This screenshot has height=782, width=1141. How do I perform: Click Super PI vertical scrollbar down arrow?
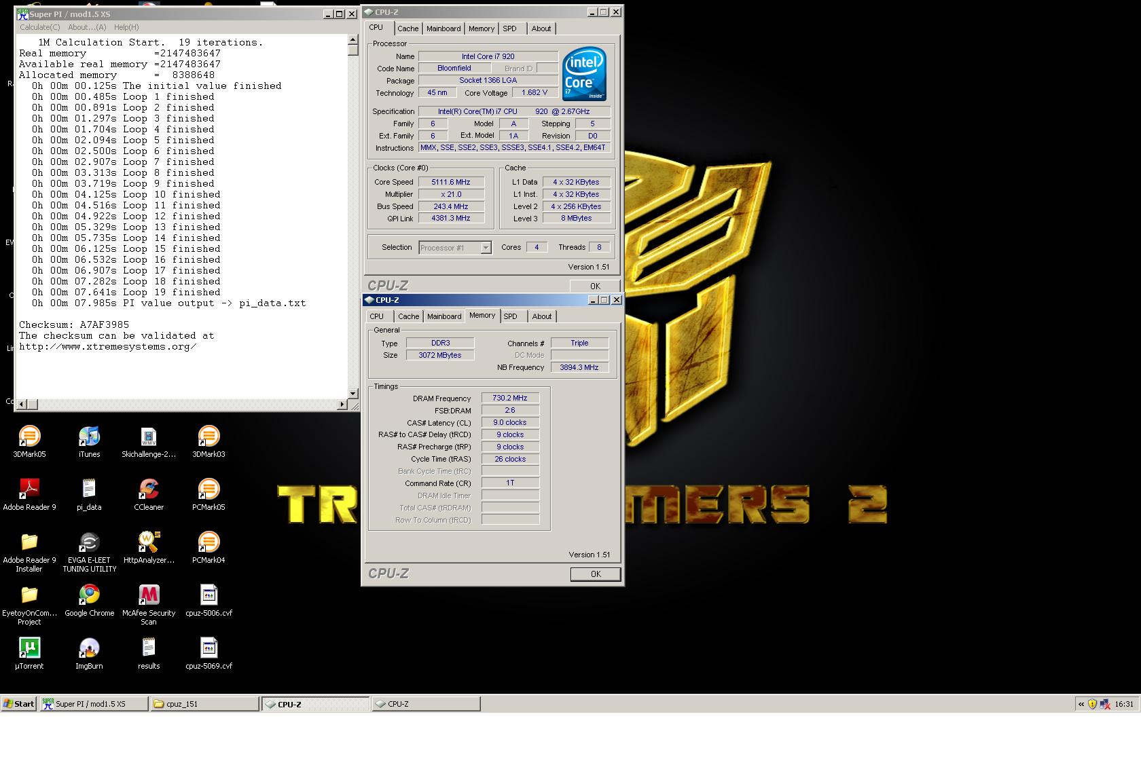(x=352, y=394)
